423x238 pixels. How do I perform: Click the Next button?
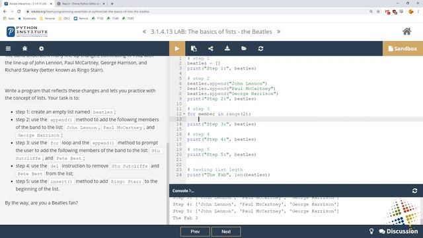(x=226, y=231)
